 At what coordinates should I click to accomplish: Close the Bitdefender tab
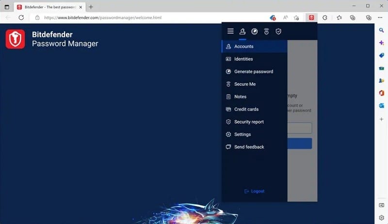coord(81,7)
